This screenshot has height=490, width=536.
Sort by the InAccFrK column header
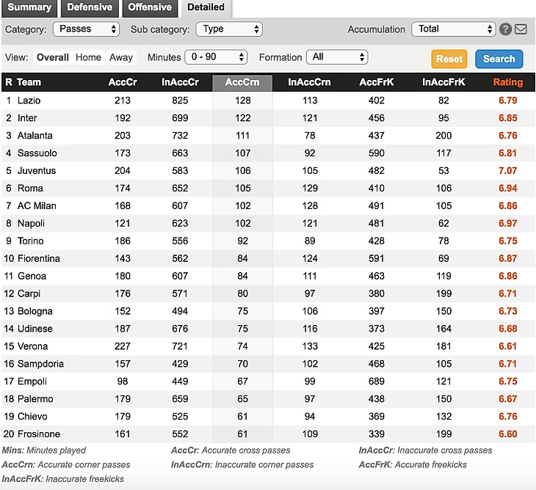(x=443, y=82)
